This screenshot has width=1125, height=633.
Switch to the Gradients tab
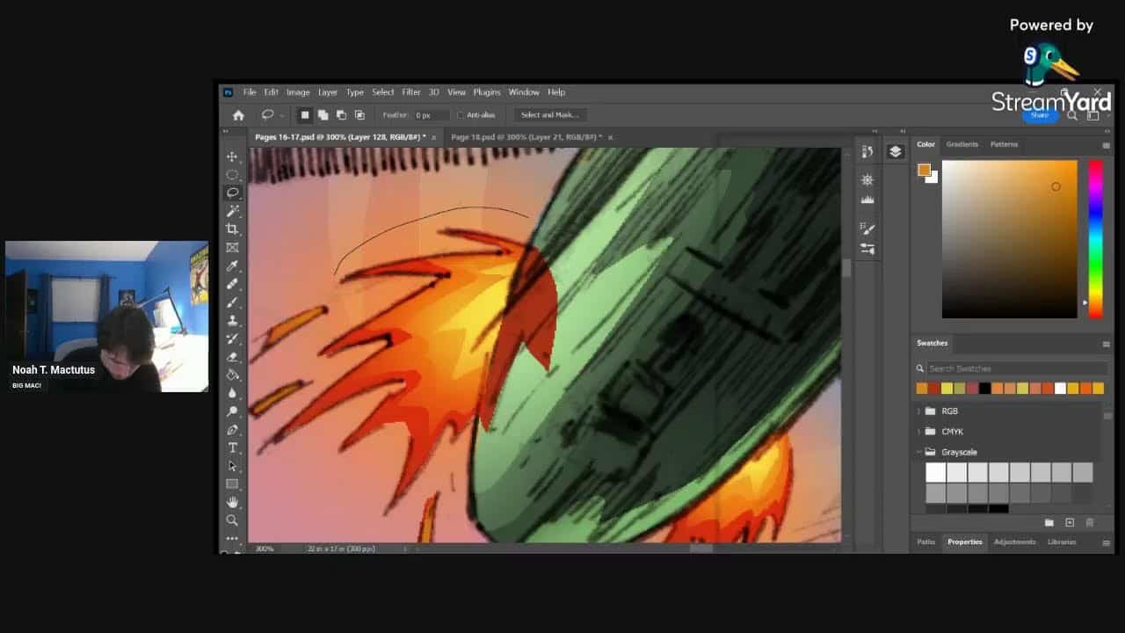962,144
